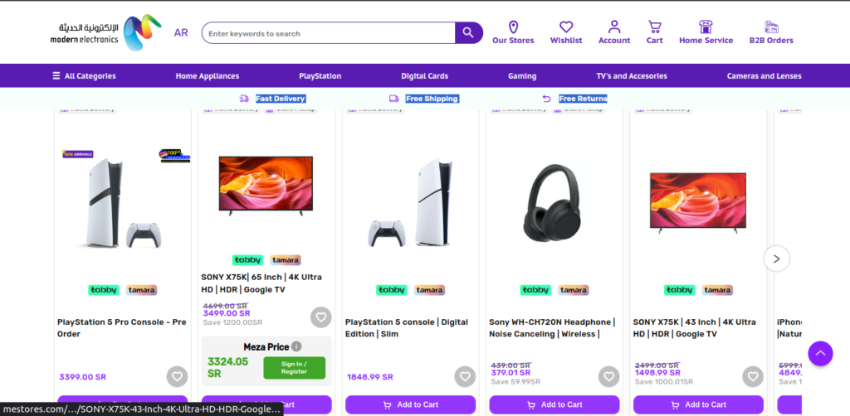Viewport: 850px width, 416px height.
Task: Open the PlayStation menu item
Action: tap(320, 75)
